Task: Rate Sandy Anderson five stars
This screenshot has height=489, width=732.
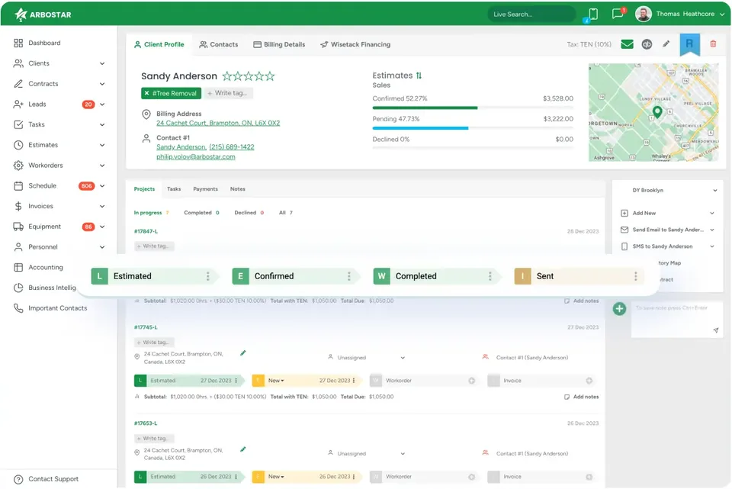Action: [270, 76]
